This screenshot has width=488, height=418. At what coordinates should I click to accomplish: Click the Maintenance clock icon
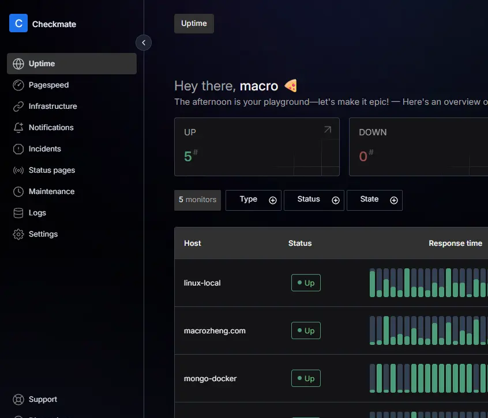pos(18,192)
